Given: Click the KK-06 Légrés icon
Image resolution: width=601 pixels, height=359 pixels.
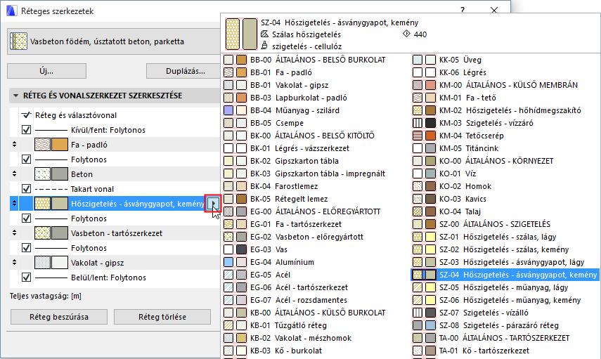Looking at the screenshot, I should (424, 72).
